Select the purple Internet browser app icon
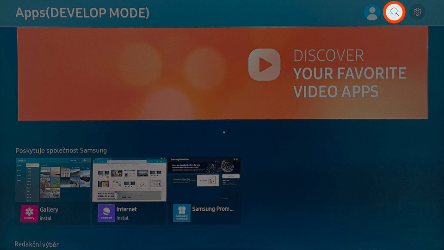This screenshot has width=444, height=250. [x=106, y=213]
